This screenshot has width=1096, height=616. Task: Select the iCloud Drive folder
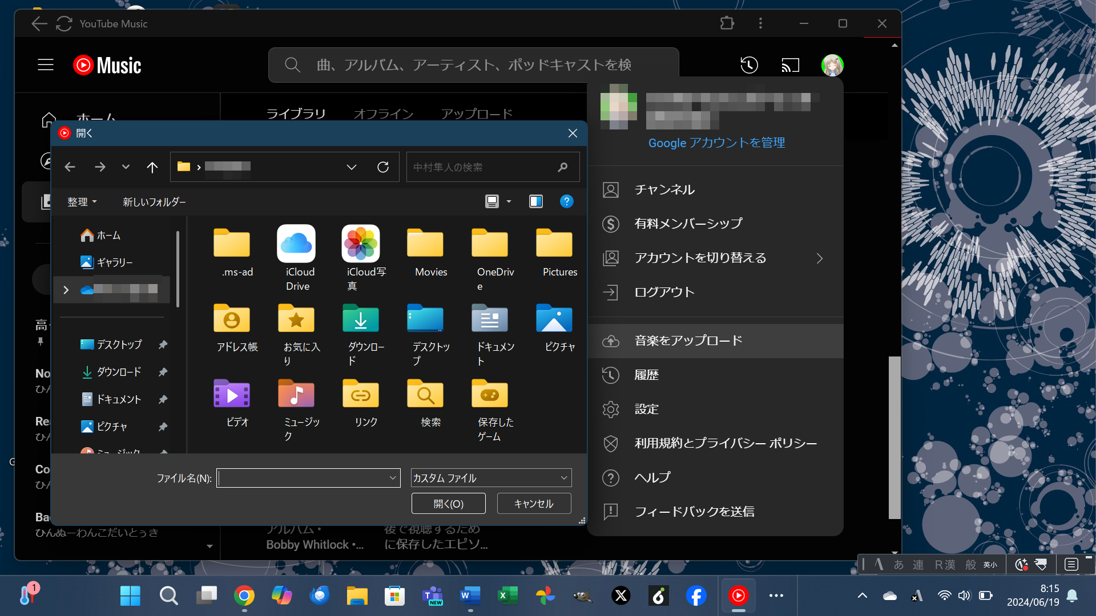click(x=297, y=258)
